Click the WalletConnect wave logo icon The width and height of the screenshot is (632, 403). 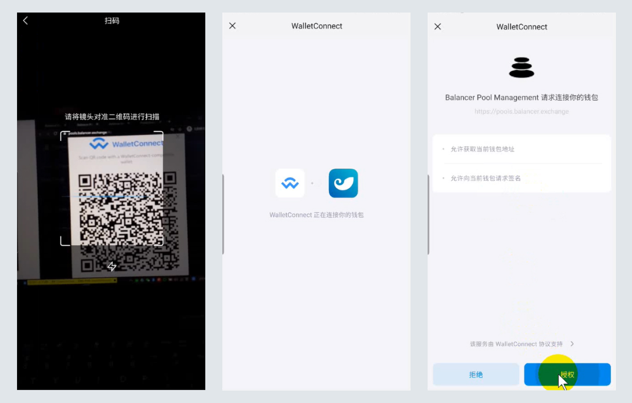(290, 183)
